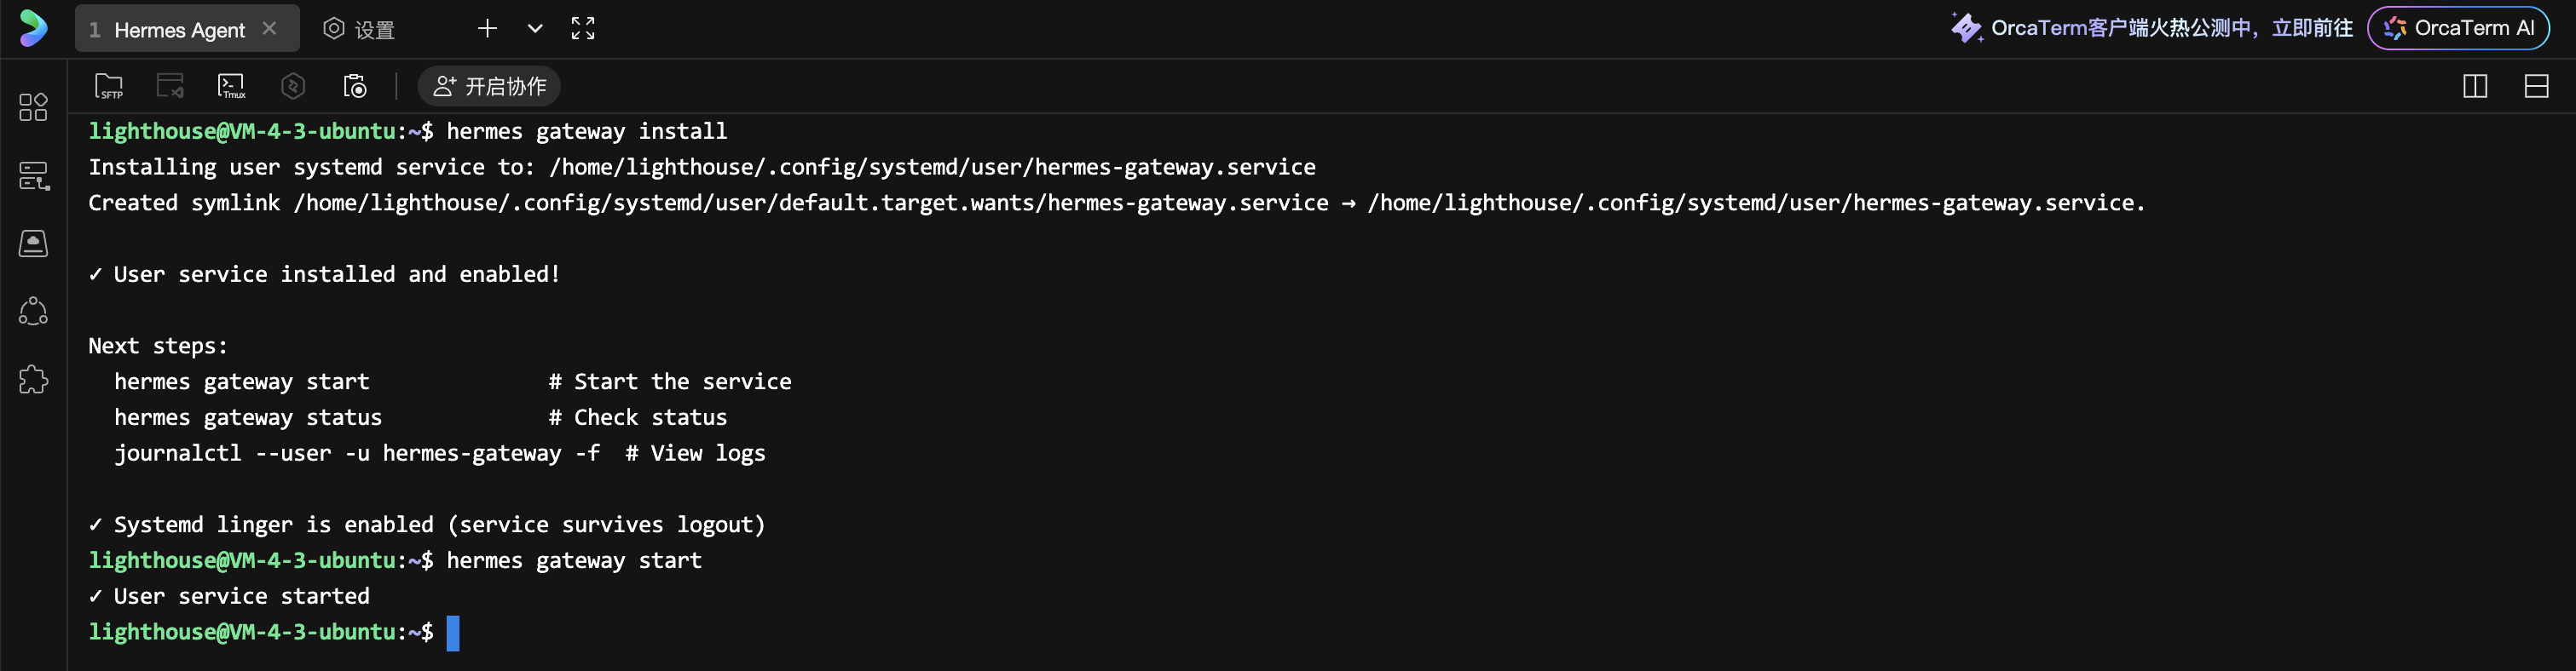Screen dimensions: 2576x671
Task: Split the terminal horizontally
Action: [x=2536, y=87]
